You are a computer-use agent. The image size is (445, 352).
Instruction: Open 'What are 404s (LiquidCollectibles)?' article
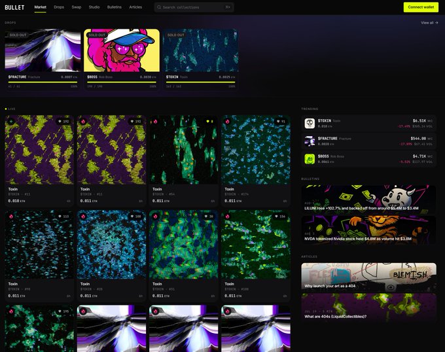(x=368, y=308)
